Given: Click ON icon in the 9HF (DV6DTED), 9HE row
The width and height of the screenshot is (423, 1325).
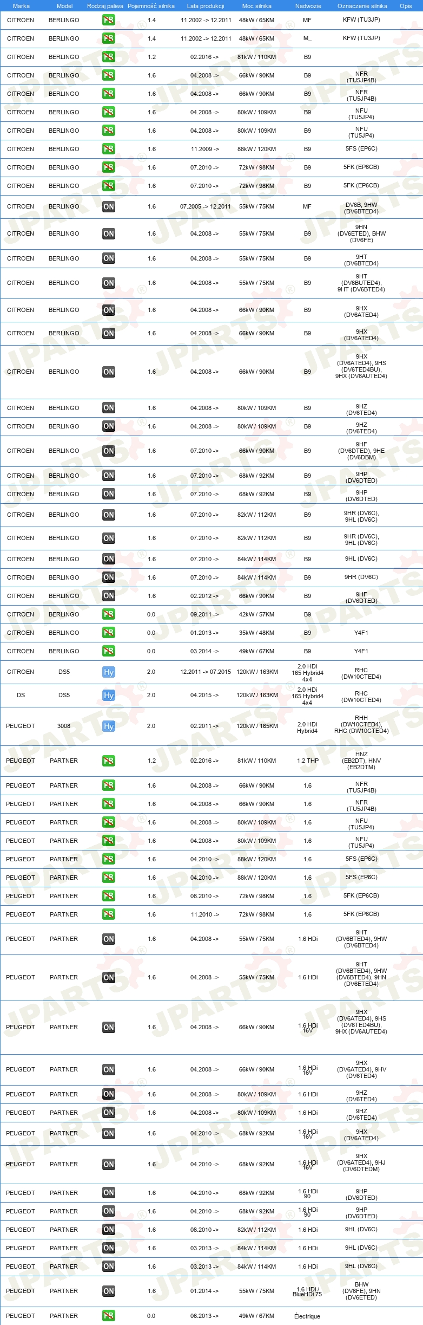Looking at the screenshot, I should click(x=108, y=451).
